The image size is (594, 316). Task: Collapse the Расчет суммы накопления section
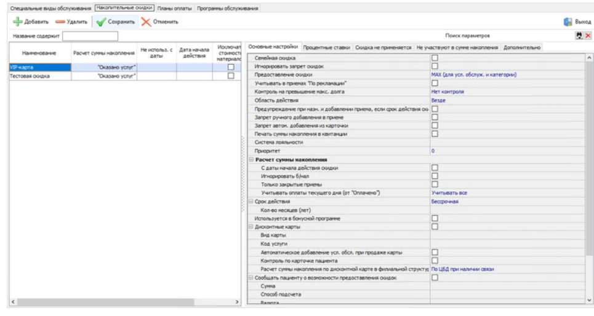click(251, 159)
